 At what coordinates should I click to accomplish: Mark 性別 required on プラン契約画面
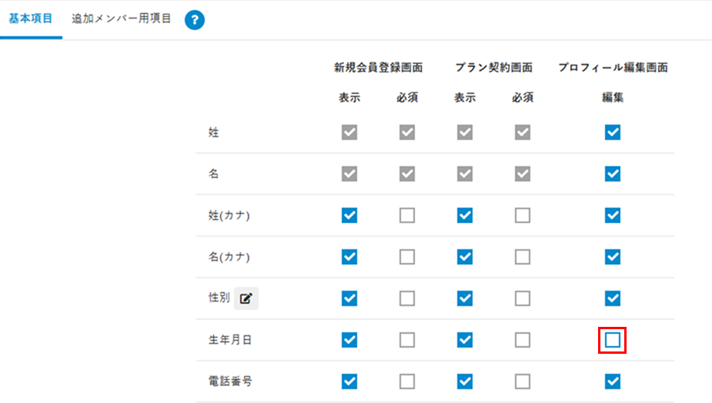(x=523, y=298)
